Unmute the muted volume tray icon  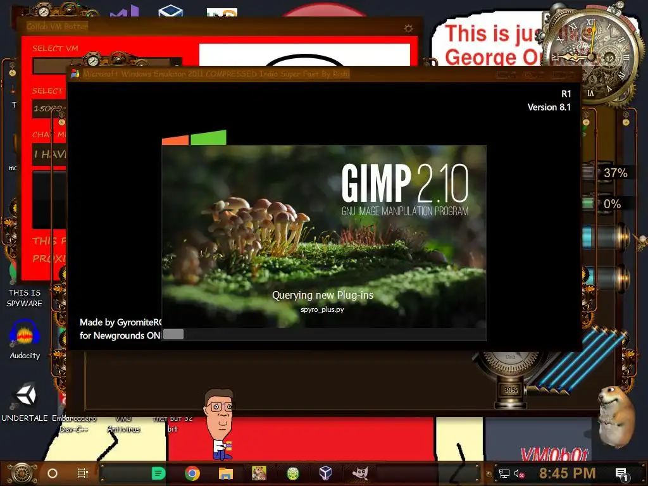[x=519, y=473]
